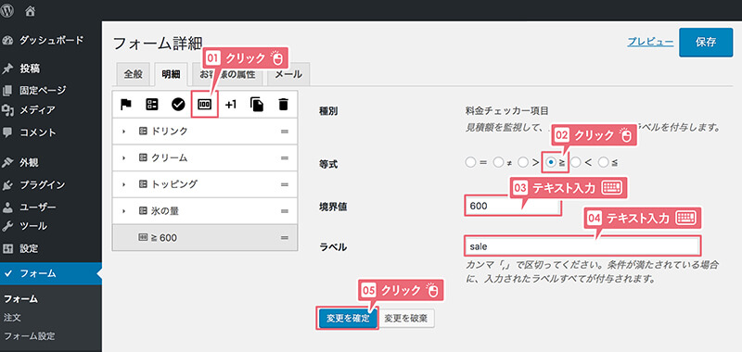Switch to the 全般 tab
742x352 pixels.
coord(133,75)
